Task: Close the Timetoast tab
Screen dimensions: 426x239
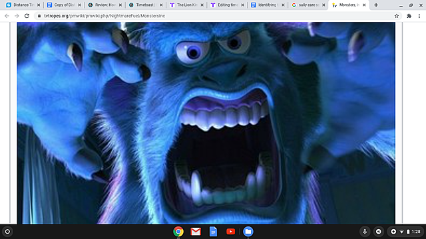Action: tap(161, 5)
